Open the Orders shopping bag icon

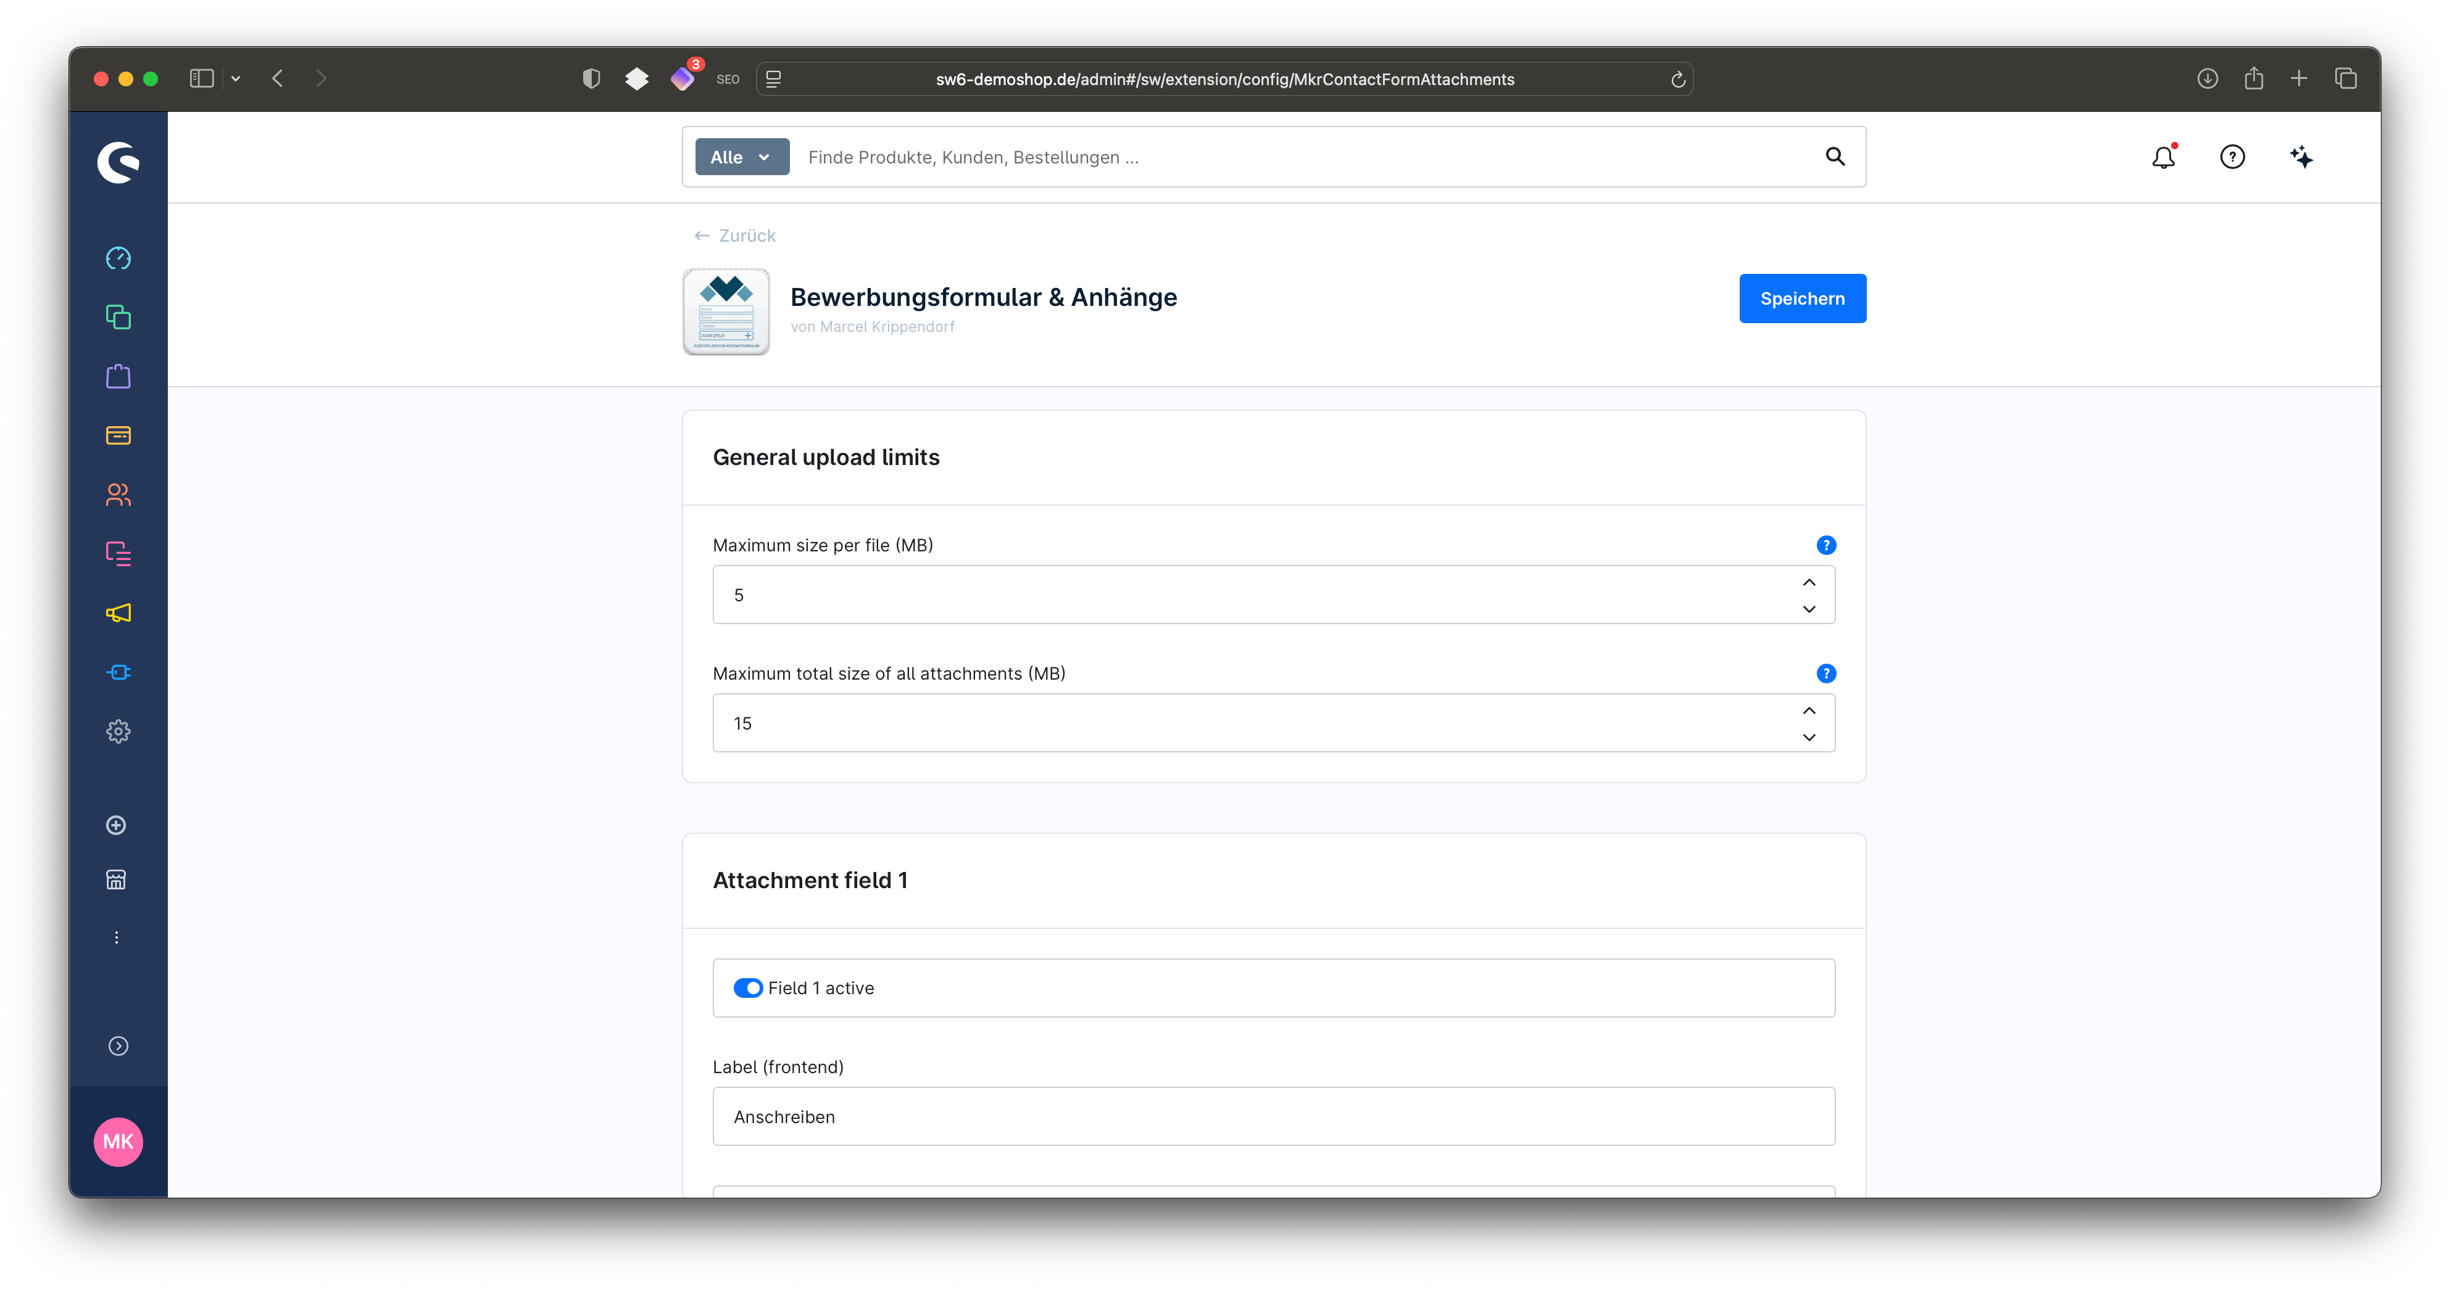click(x=118, y=376)
